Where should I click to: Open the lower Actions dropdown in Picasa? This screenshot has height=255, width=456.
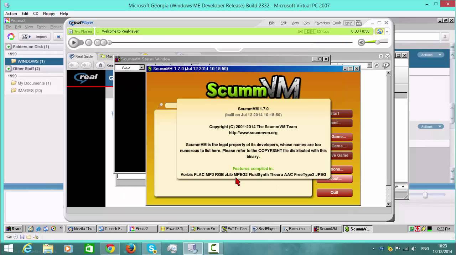431,126
